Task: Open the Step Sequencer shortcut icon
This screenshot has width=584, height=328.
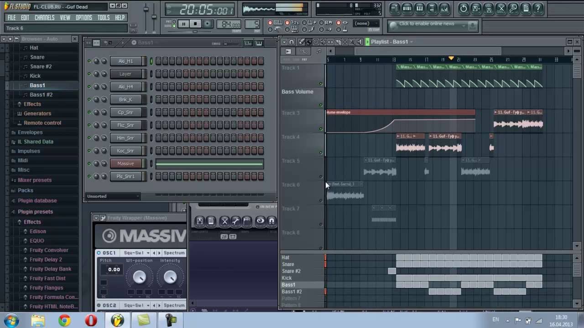Action: click(407, 9)
